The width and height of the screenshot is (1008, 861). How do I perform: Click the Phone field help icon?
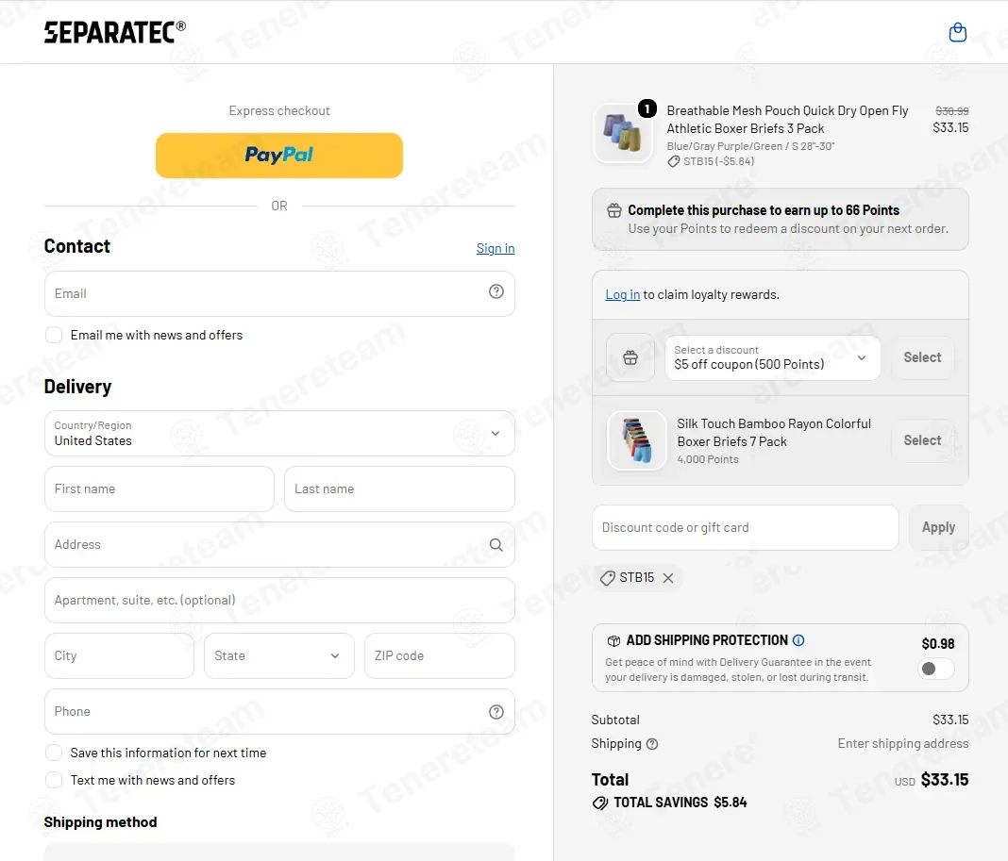point(496,712)
